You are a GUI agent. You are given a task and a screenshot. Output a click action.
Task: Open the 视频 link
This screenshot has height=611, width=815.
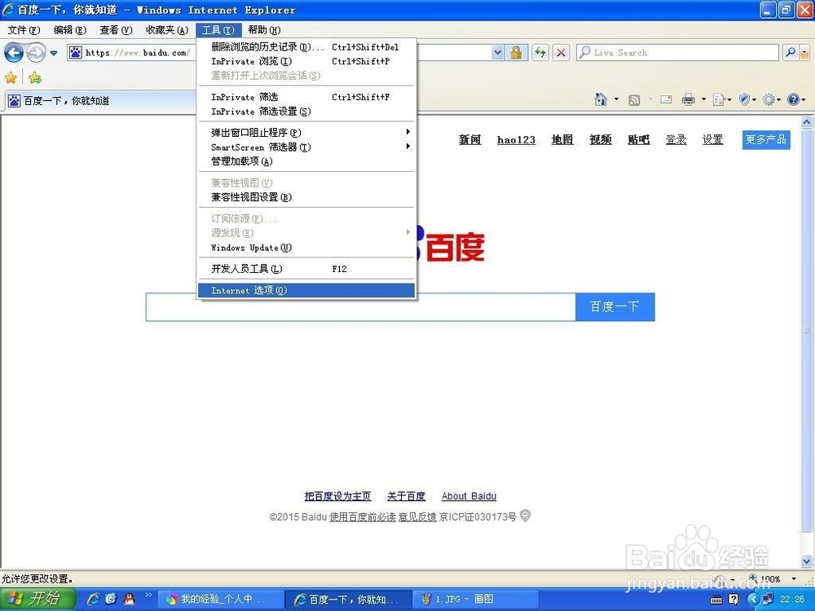(x=601, y=140)
